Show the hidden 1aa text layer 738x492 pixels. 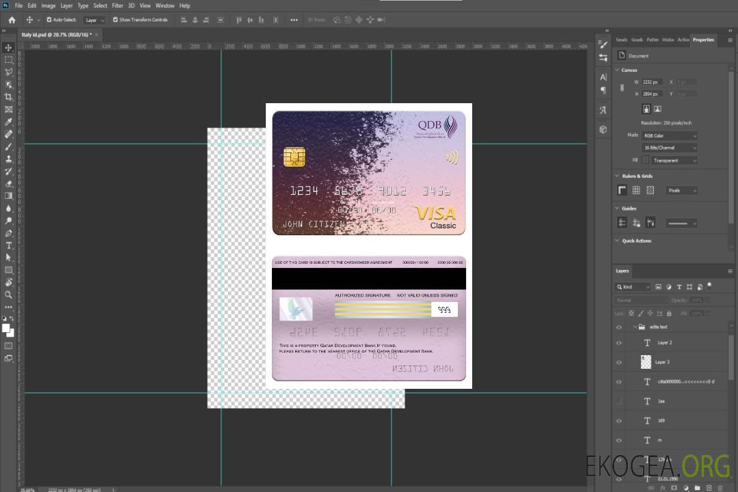pyautogui.click(x=619, y=401)
